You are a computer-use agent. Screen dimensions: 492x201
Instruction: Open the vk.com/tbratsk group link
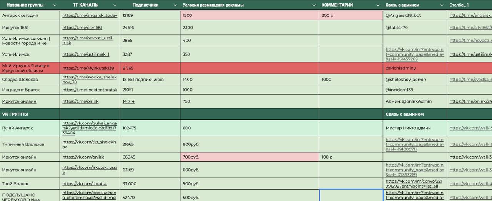pyautogui.click(x=85, y=184)
